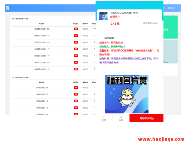Click the 〔福利QQ名片点赞〕十万 product title
186x143 pixels.
coord(124,13)
